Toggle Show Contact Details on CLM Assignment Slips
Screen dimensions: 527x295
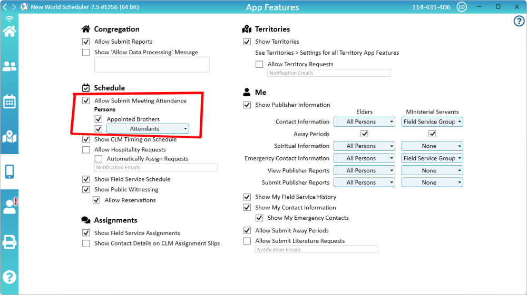[x=86, y=243]
